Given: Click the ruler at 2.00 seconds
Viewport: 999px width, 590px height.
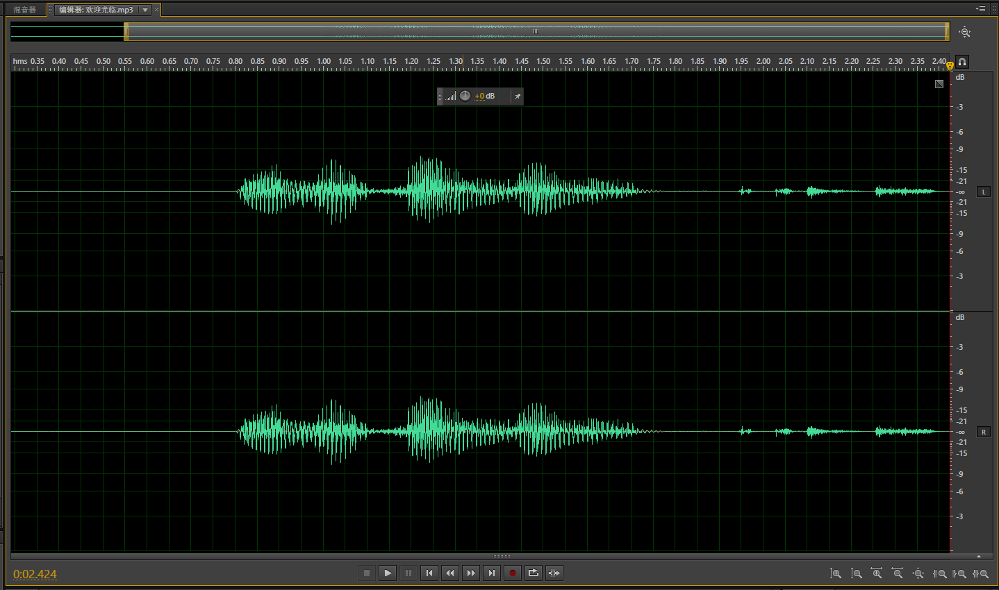Looking at the screenshot, I should (x=763, y=62).
